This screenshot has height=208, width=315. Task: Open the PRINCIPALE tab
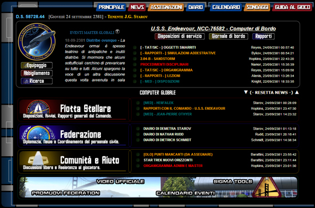pyautogui.click(x=111, y=7)
